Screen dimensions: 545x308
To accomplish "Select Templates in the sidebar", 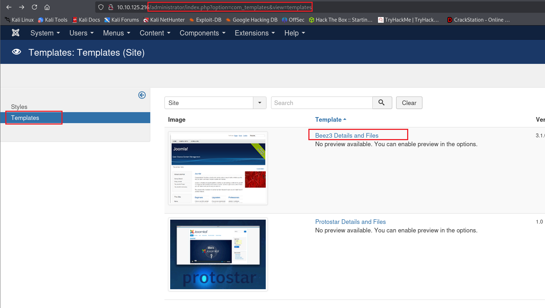I will click(75, 118).
